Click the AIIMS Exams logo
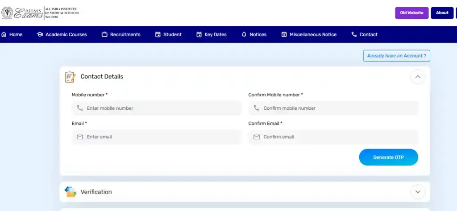457x211 pixels. click(x=40, y=12)
